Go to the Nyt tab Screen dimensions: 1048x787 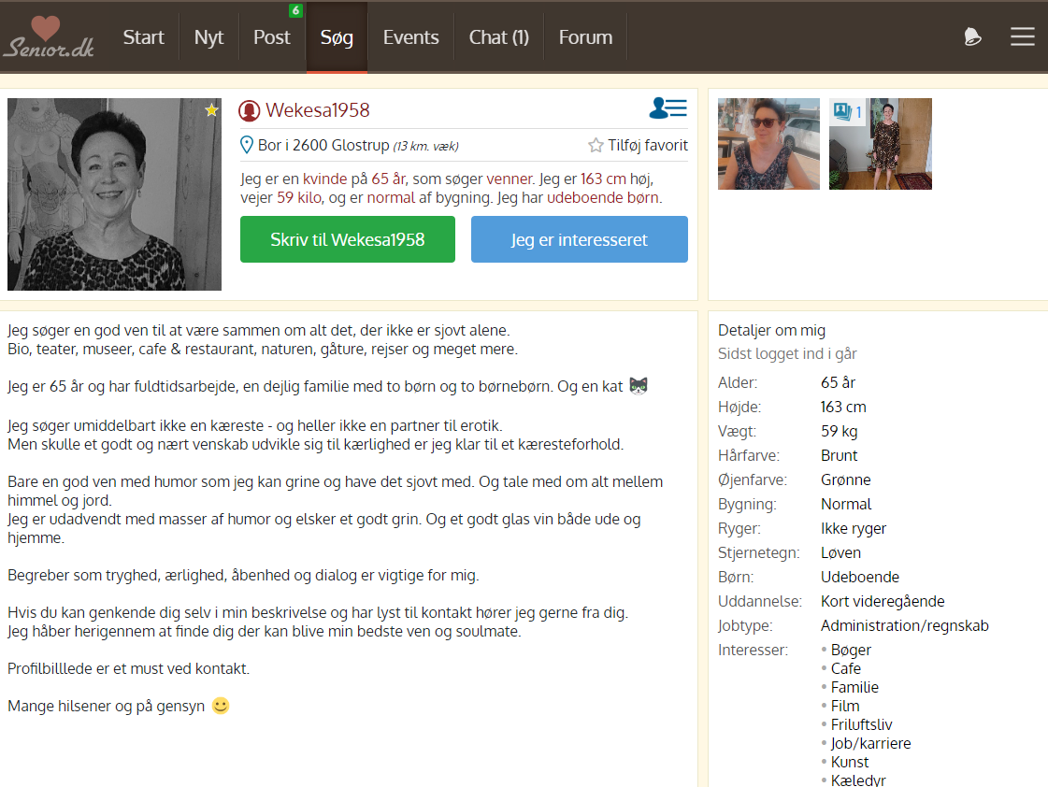point(208,37)
